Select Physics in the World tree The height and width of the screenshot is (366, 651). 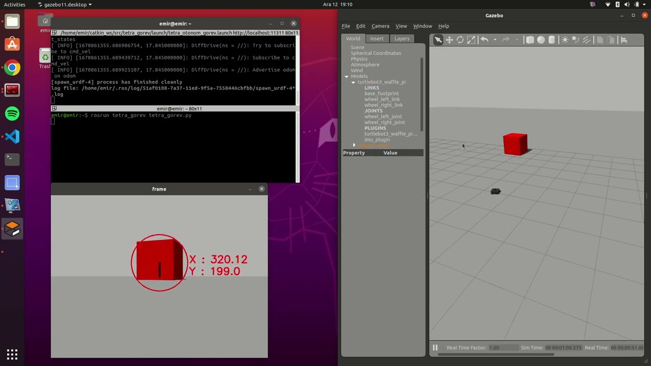tap(359, 59)
